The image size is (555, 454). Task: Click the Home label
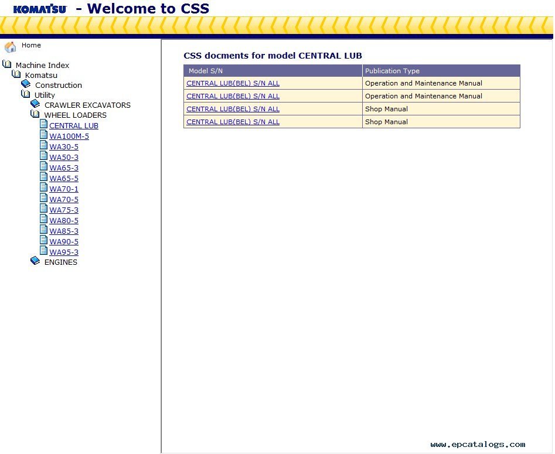pos(31,45)
